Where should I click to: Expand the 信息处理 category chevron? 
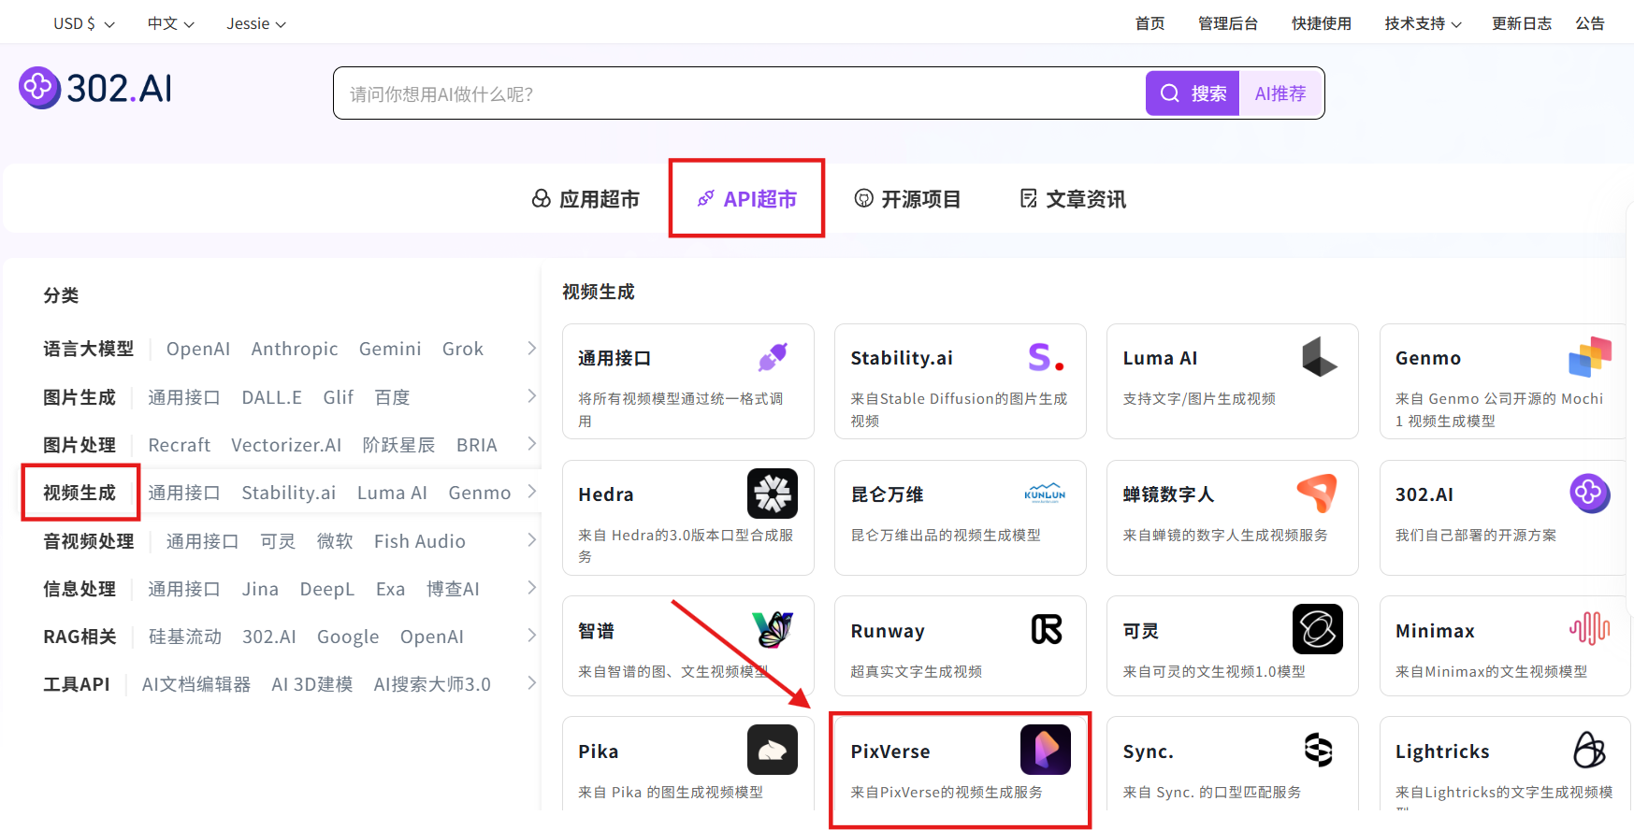[x=531, y=588]
